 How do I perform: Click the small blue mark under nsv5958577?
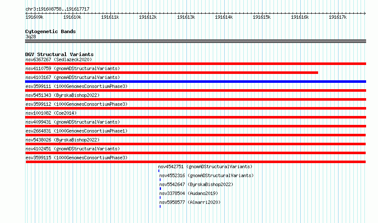click(160, 206)
